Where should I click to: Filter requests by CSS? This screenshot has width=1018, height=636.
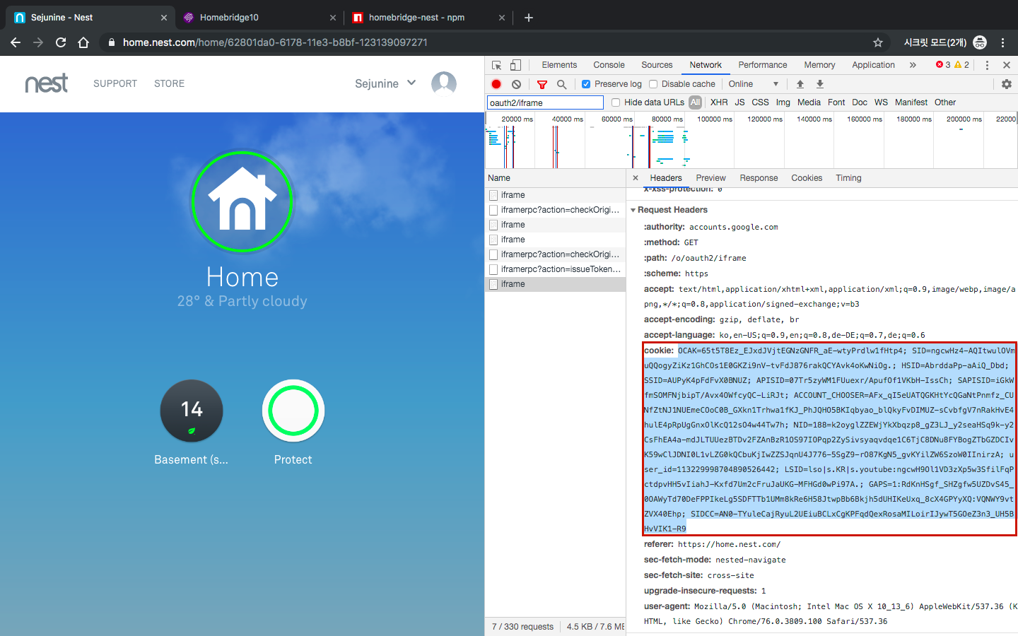click(x=760, y=102)
